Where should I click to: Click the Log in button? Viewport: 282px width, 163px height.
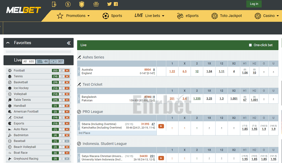[254, 4]
